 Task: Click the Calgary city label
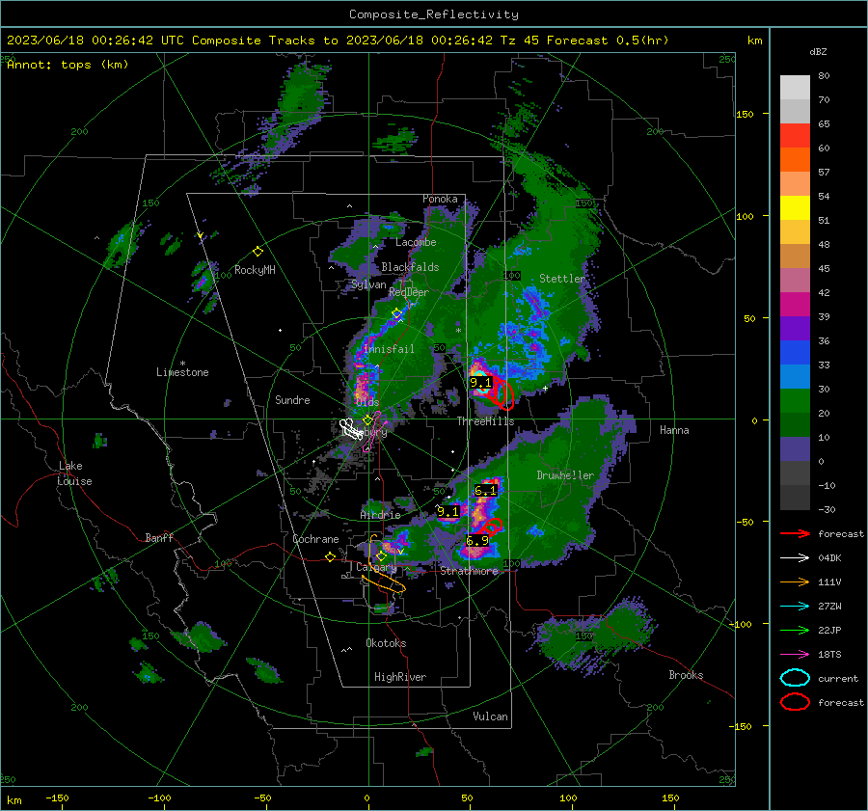click(376, 567)
